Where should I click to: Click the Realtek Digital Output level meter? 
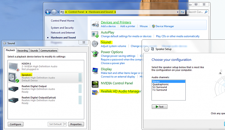tap(80, 89)
